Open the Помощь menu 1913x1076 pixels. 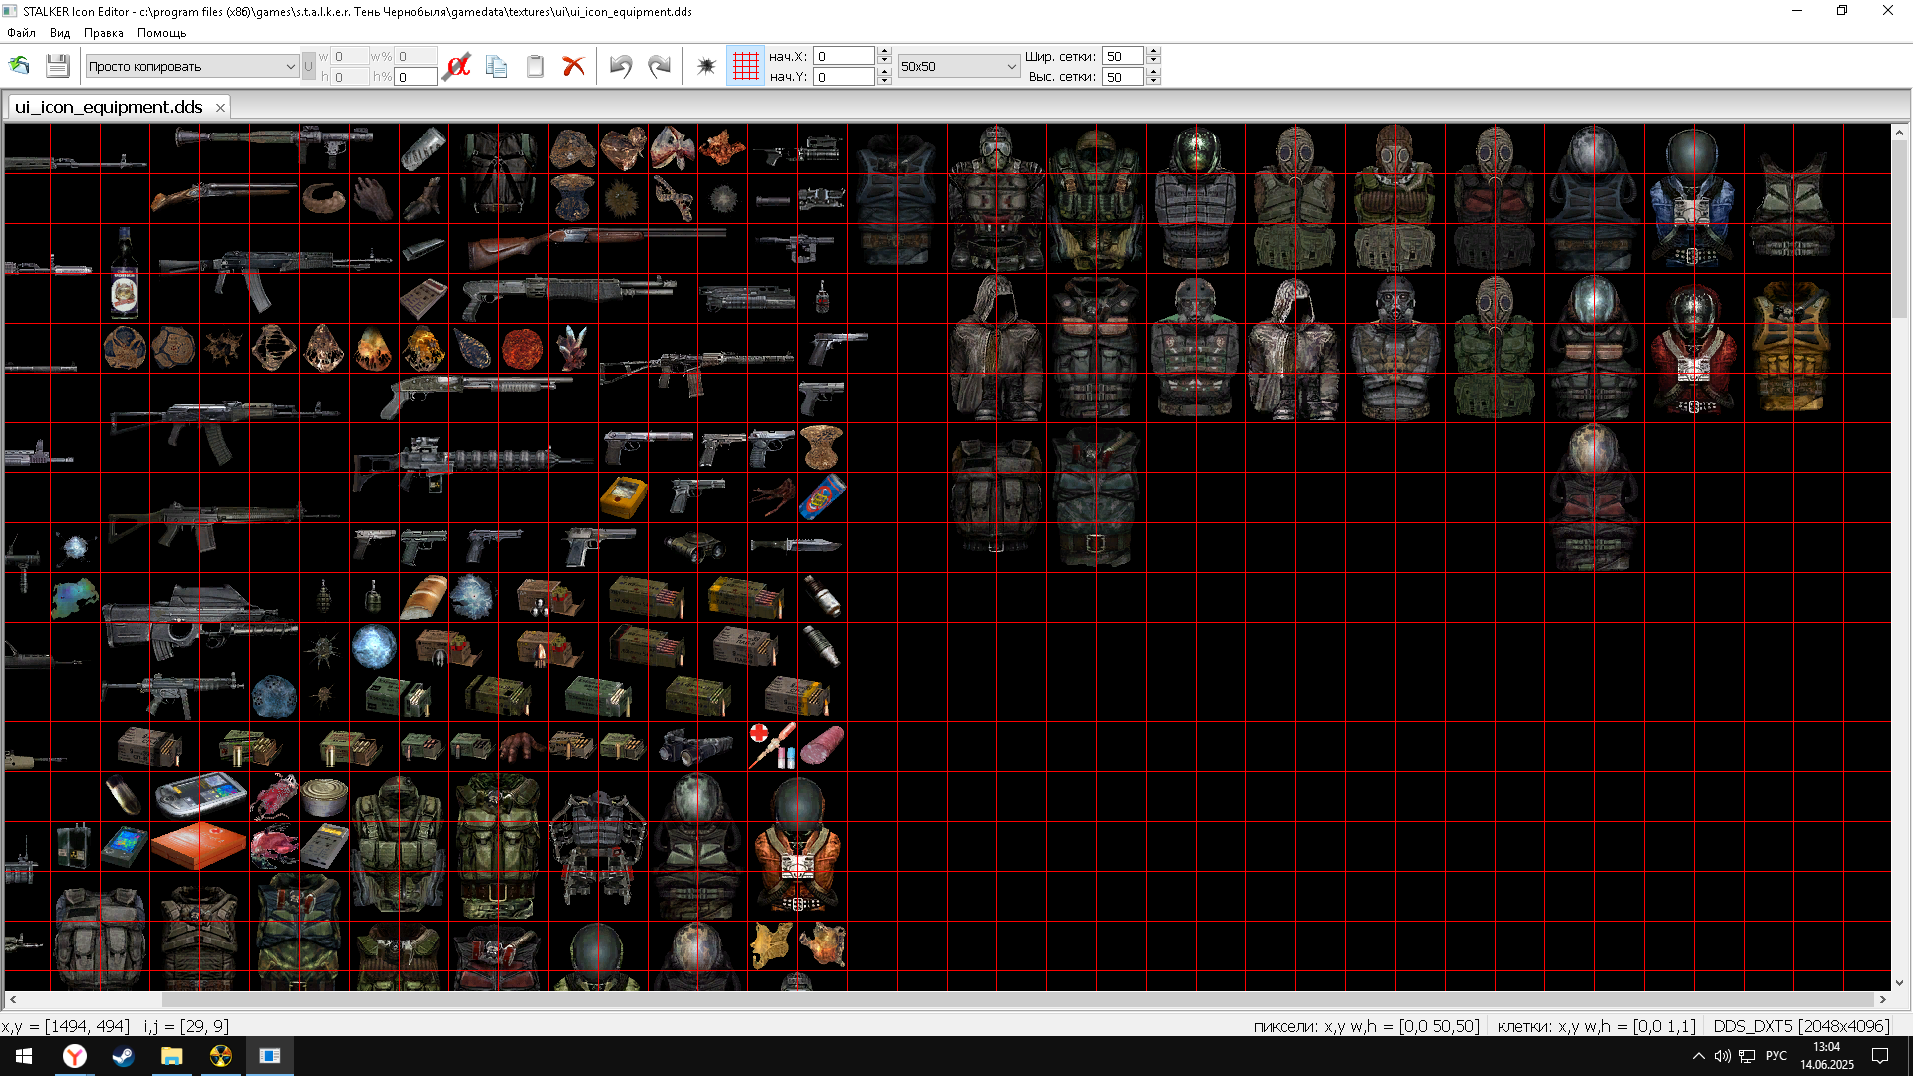(x=162, y=33)
